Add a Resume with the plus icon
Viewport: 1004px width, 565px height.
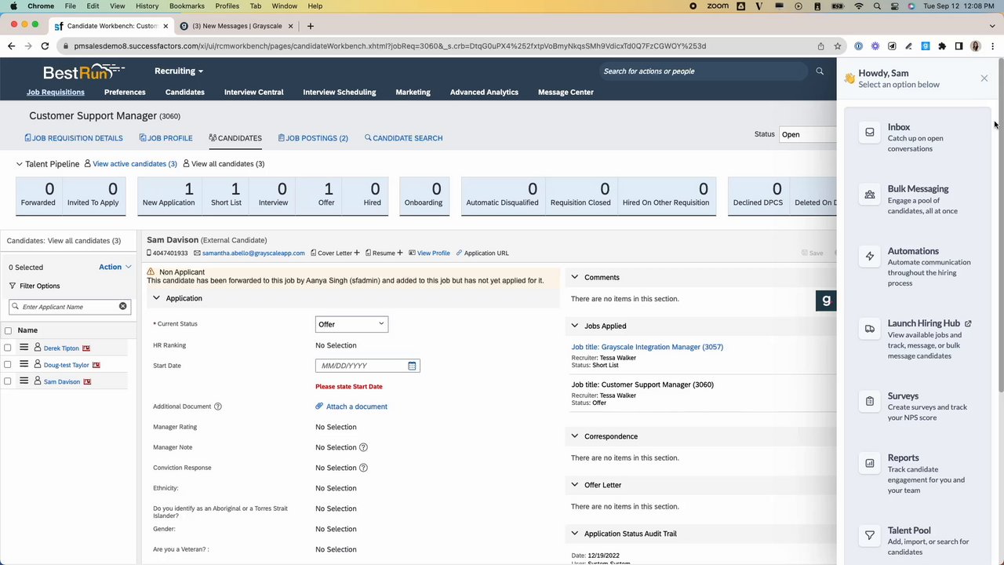[399, 253]
